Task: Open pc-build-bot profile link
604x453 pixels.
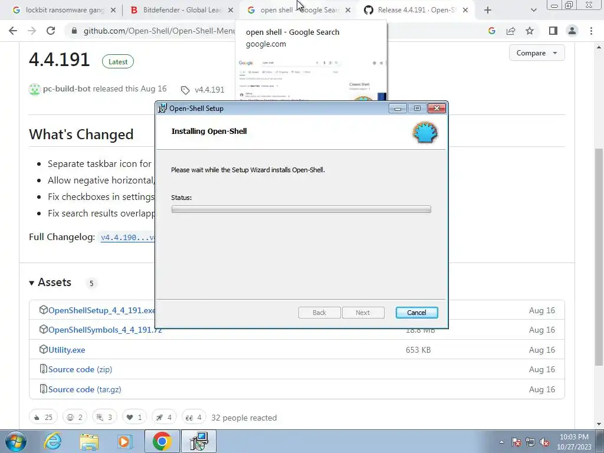Action: [x=67, y=88]
